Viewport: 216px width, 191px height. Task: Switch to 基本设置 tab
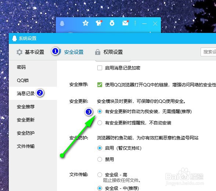35,52
